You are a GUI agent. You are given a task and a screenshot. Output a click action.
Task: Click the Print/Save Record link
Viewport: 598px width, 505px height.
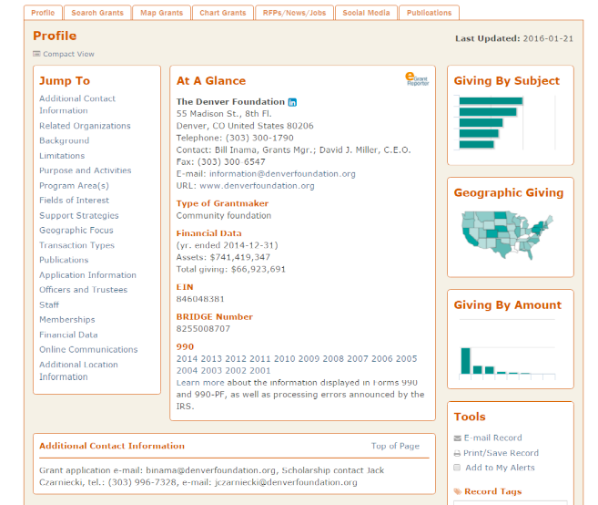point(501,453)
